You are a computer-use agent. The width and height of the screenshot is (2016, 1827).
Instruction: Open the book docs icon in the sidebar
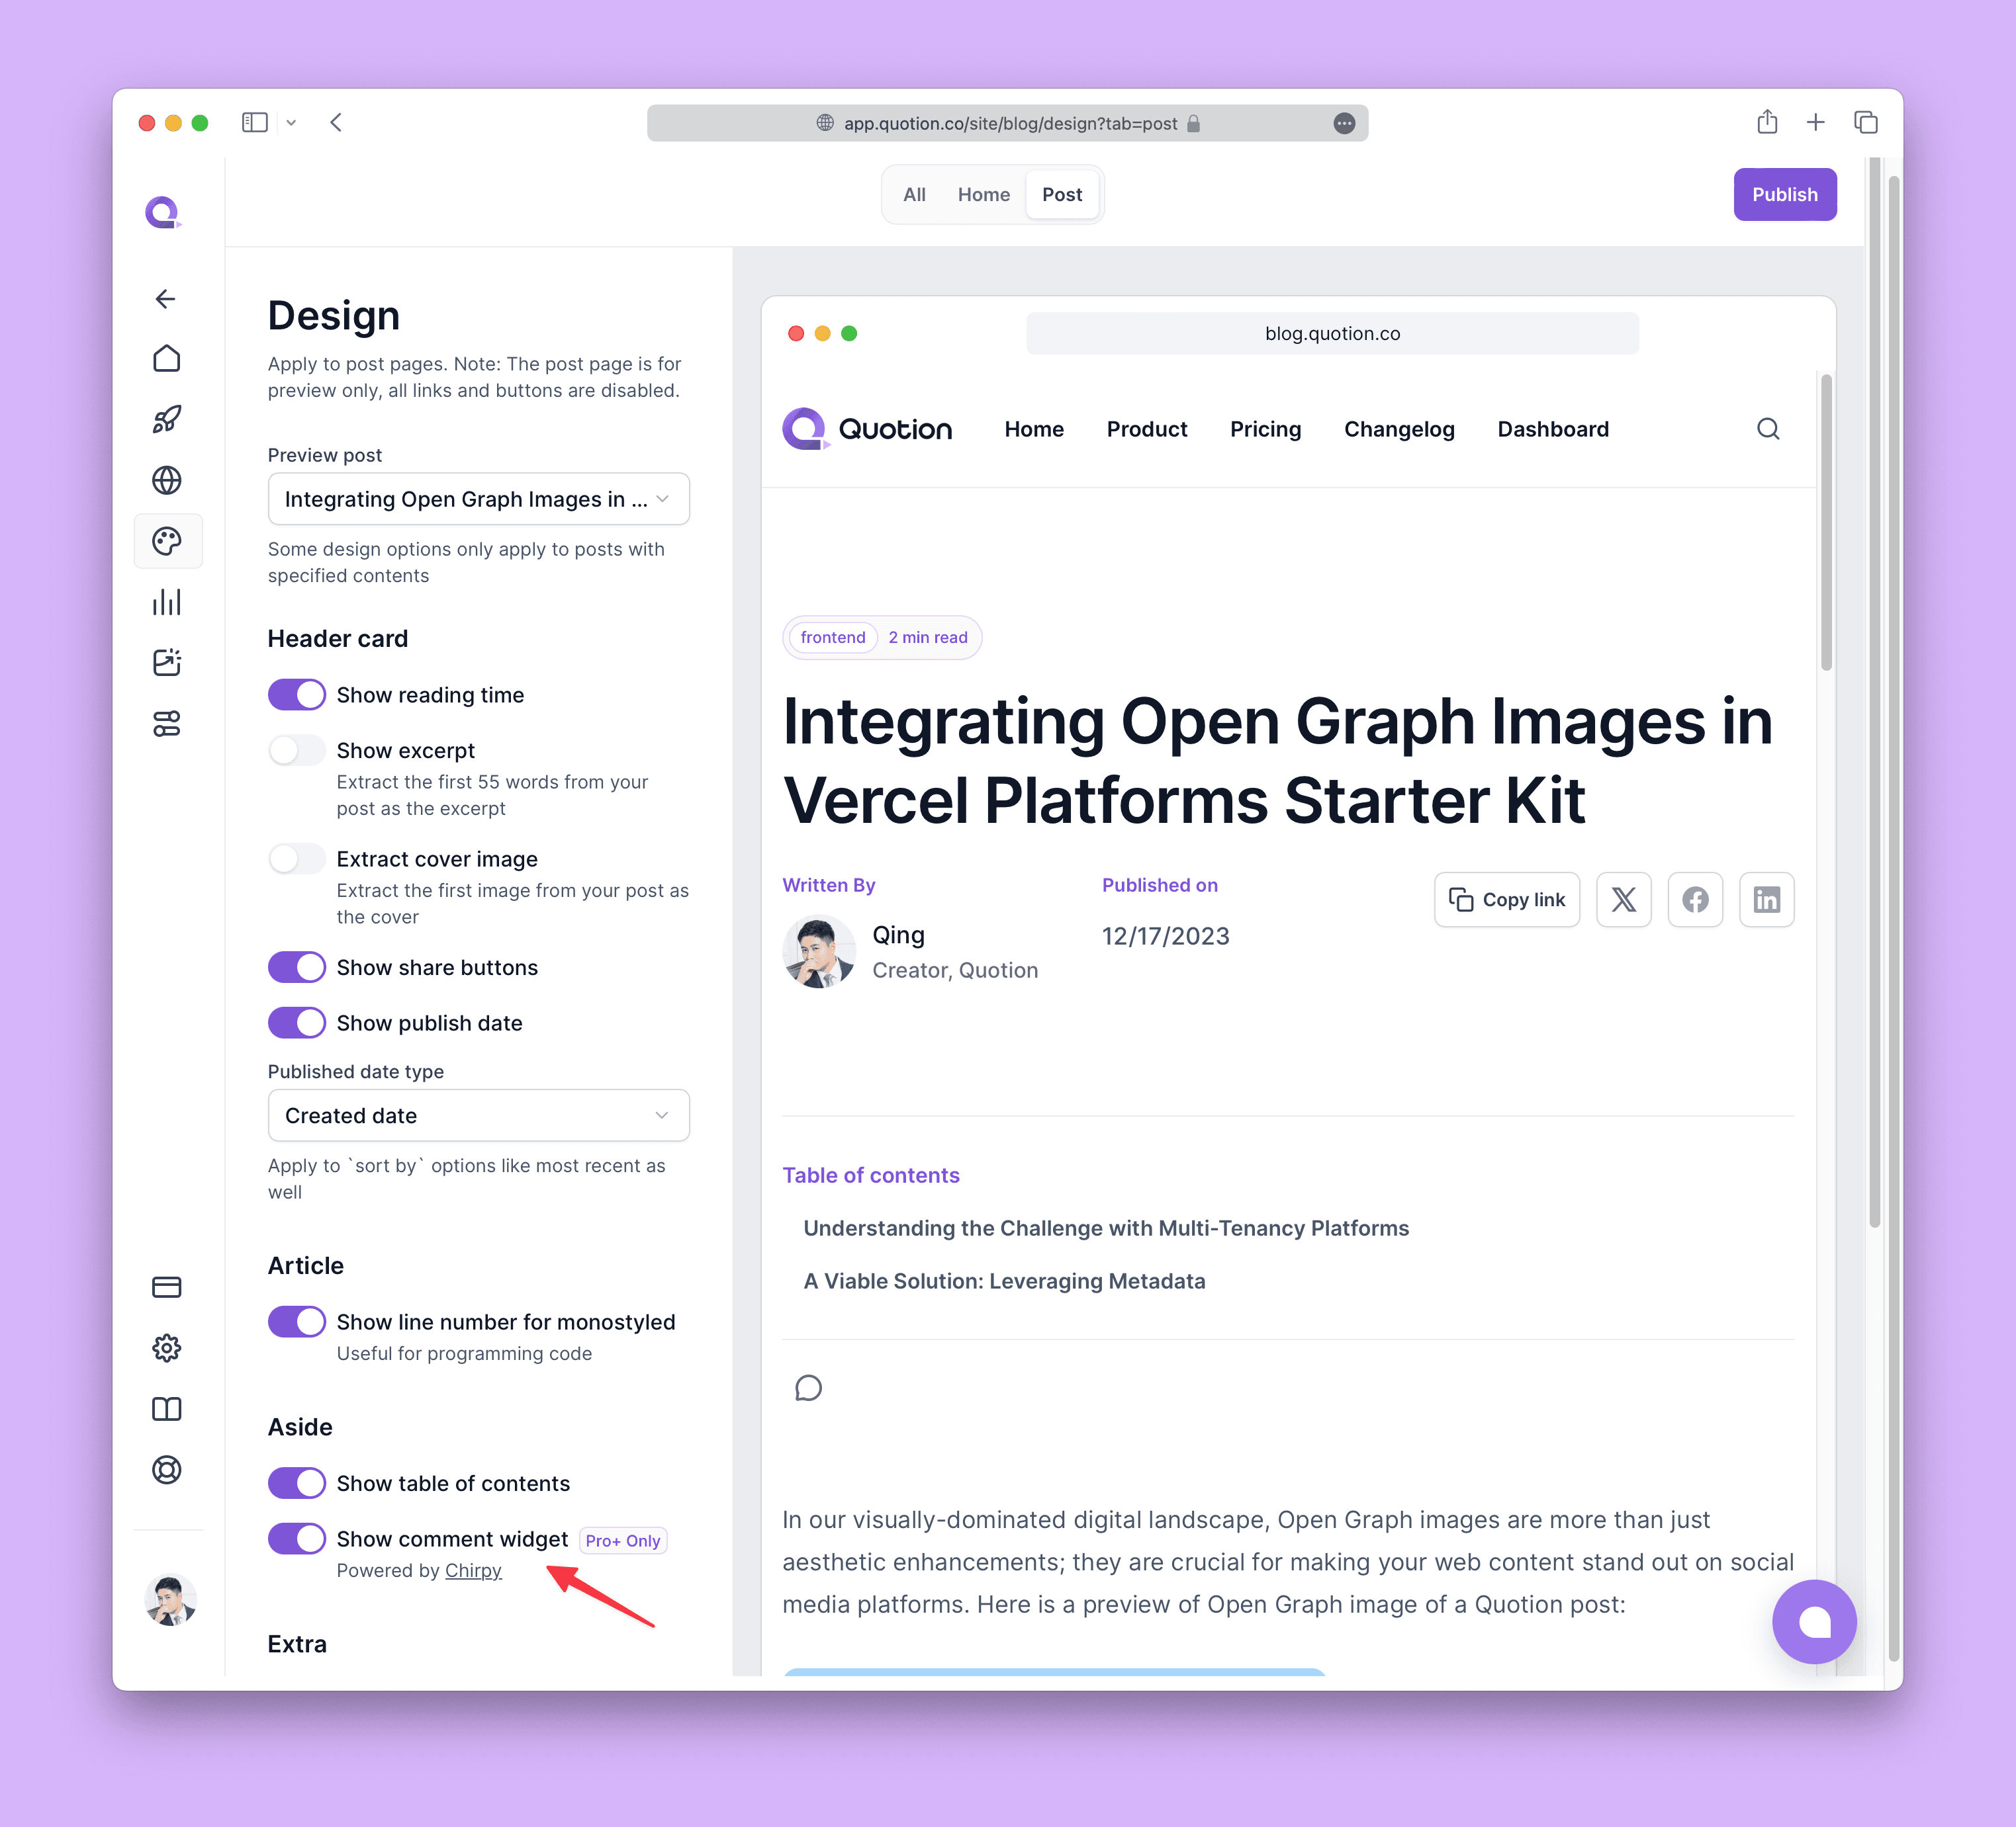(166, 1409)
